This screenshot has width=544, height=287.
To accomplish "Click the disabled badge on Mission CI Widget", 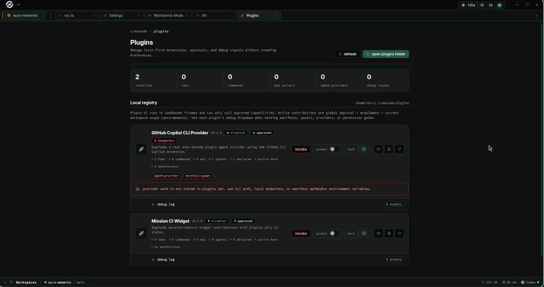I will point(217,221).
